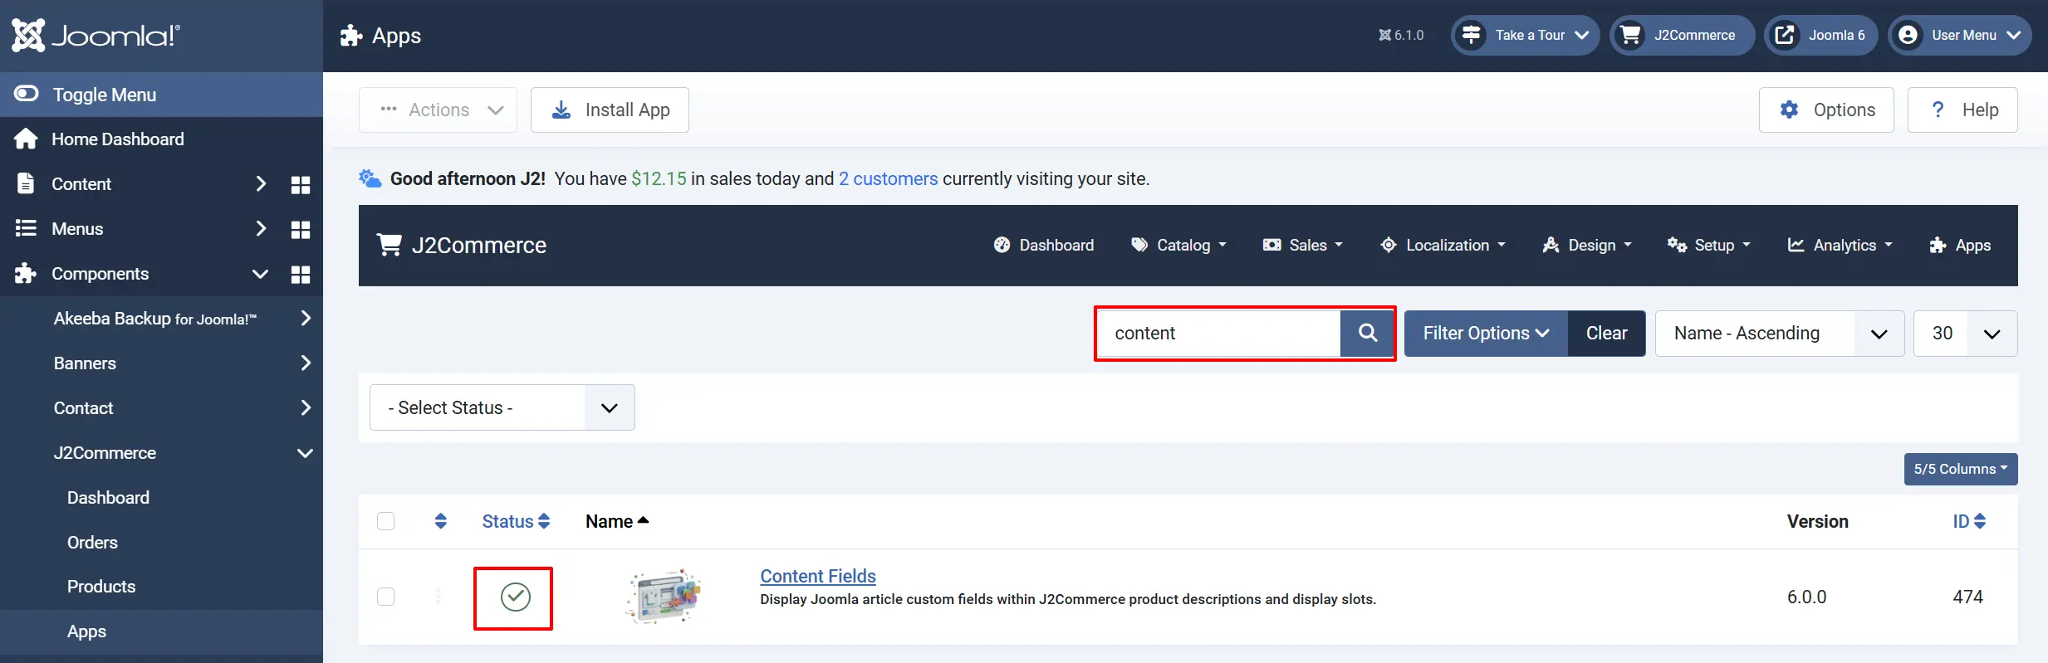Open the Content dashboard grid icon
2048x663 pixels.
(301, 184)
